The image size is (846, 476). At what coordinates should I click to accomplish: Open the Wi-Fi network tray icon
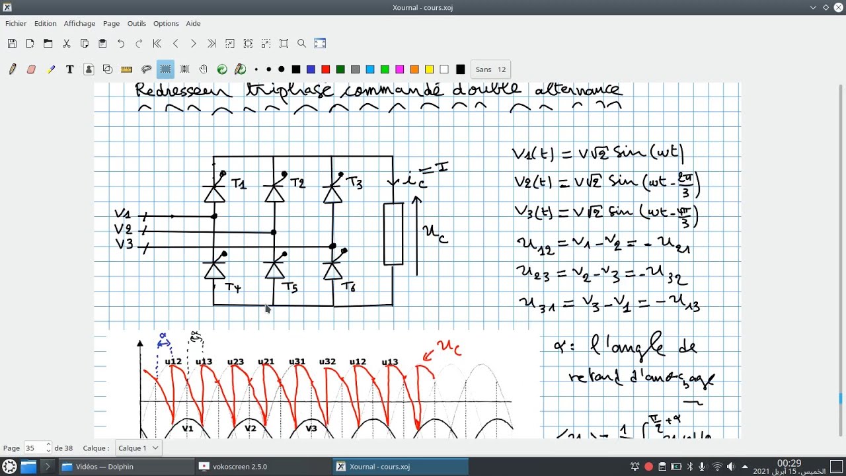[716, 467]
